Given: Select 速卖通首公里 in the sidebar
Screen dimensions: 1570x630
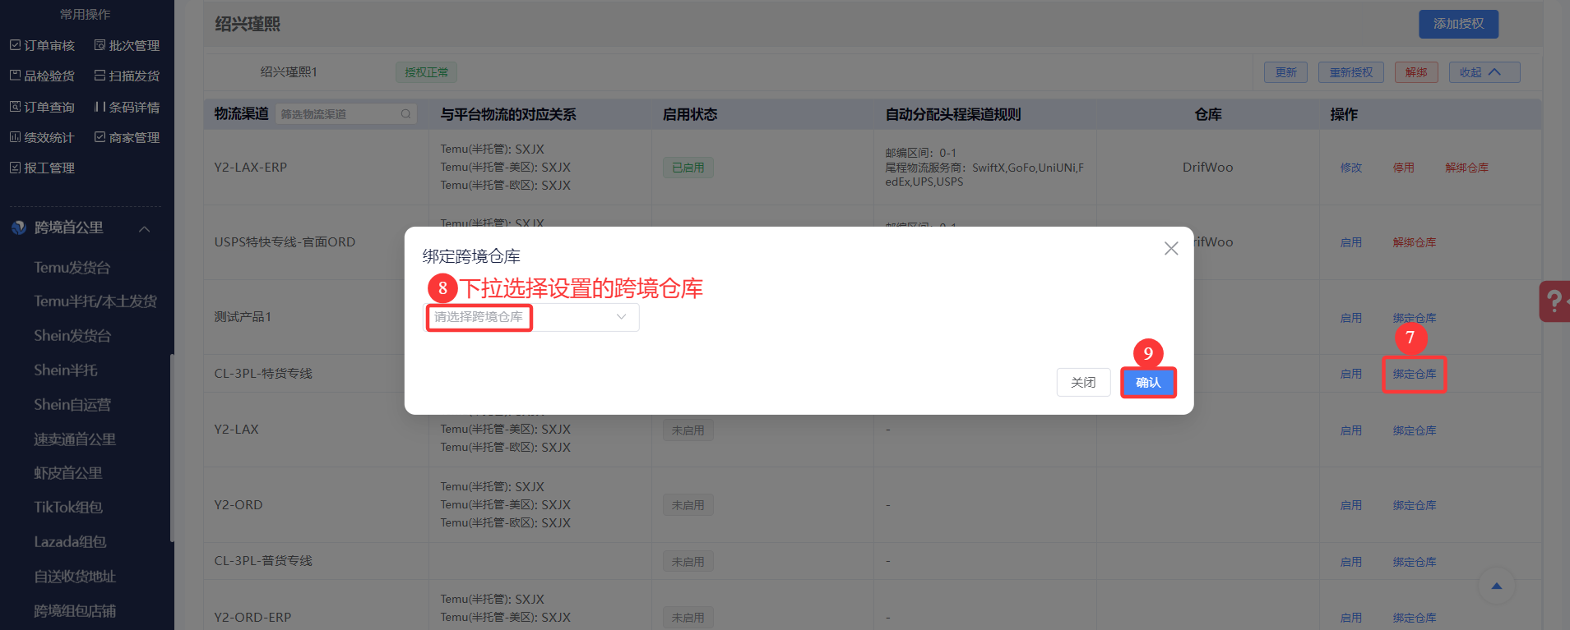Looking at the screenshot, I should (75, 439).
